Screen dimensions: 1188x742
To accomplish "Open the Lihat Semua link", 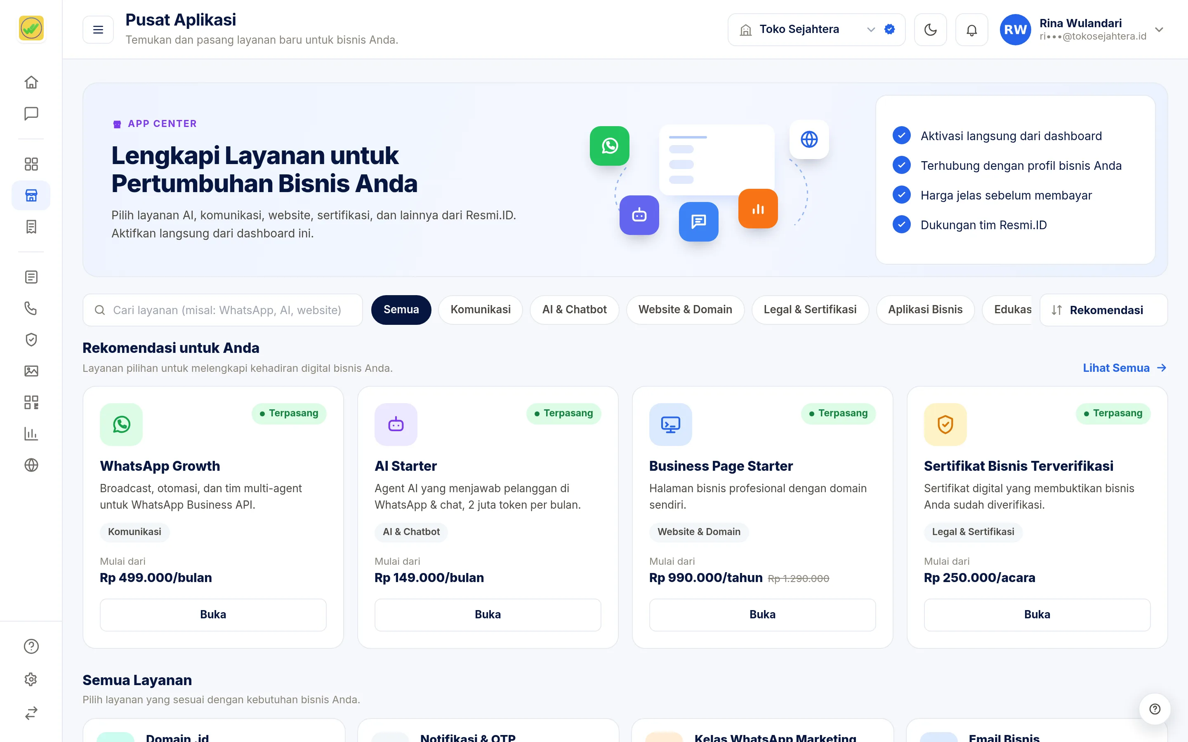I will pyautogui.click(x=1124, y=368).
